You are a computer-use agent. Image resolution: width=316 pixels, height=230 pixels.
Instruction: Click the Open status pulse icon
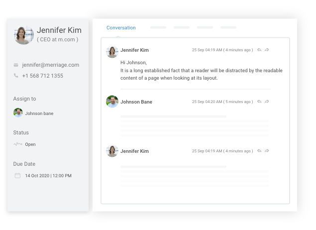click(x=18, y=144)
